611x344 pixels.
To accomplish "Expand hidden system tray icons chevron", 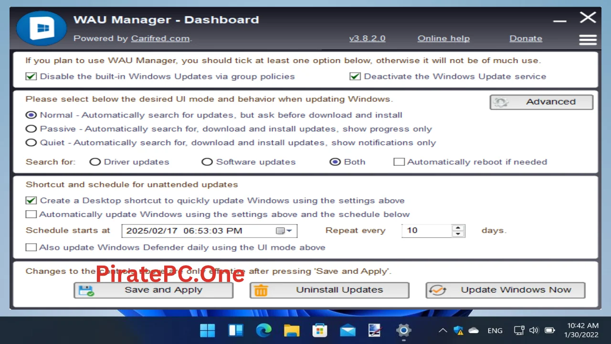I will click(x=442, y=330).
